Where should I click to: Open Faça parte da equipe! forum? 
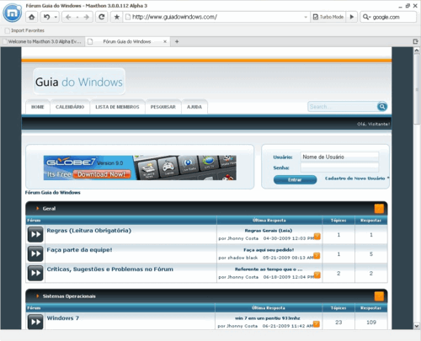pyautogui.click(x=79, y=250)
